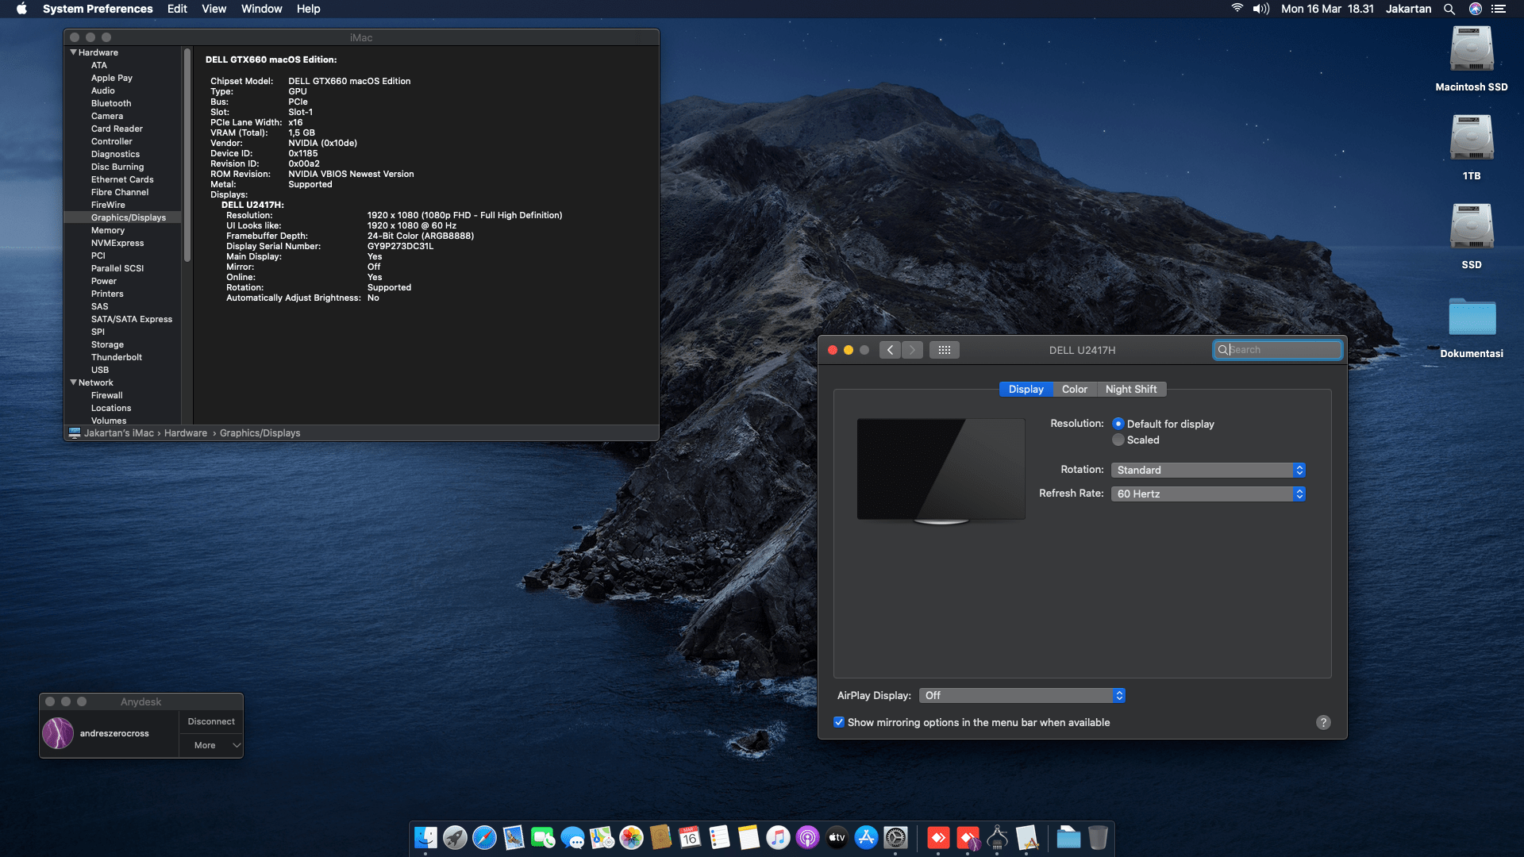Viewport: 1524px width, 857px height.
Task: Select USB in the hardware list
Action: coord(100,370)
